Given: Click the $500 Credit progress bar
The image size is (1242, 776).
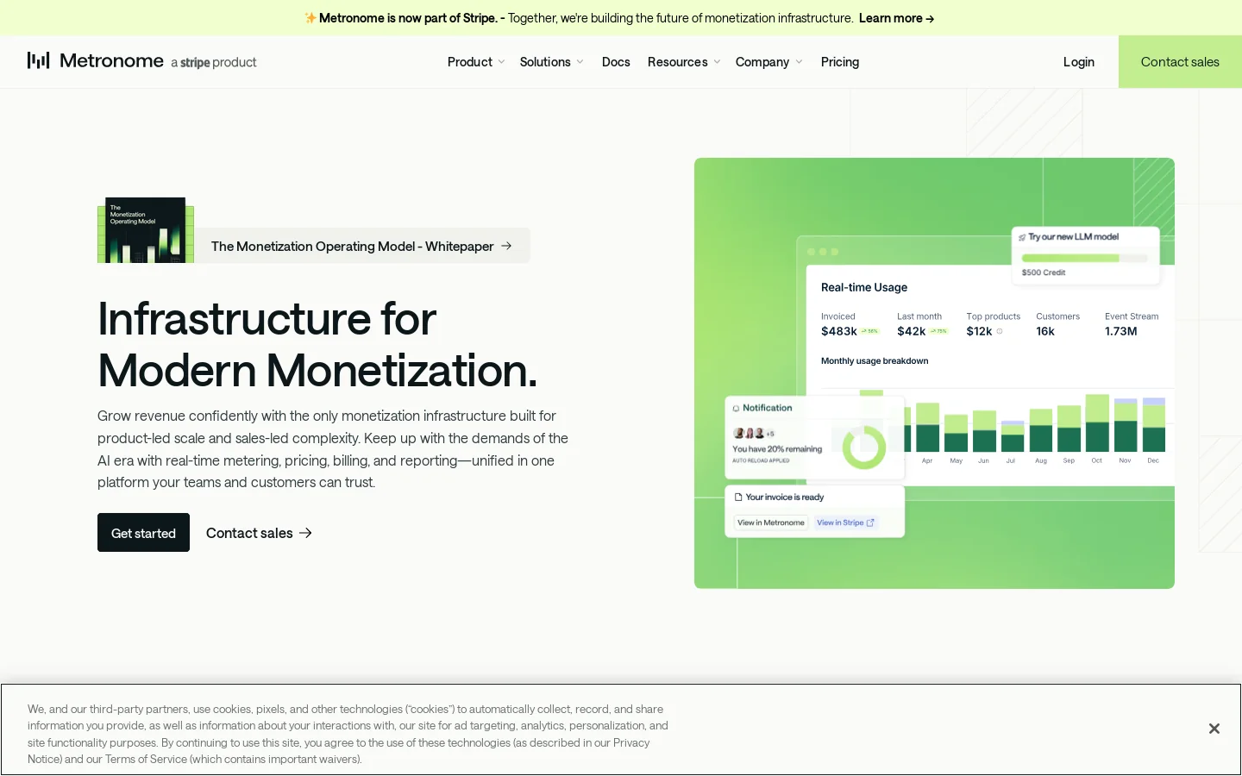Looking at the screenshot, I should [1084, 258].
